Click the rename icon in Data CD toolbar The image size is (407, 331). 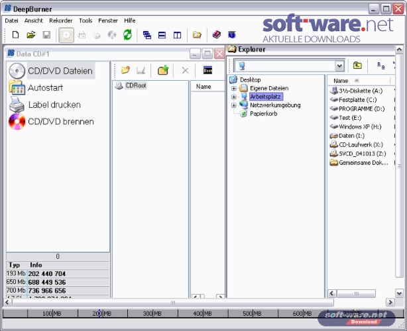tap(141, 70)
